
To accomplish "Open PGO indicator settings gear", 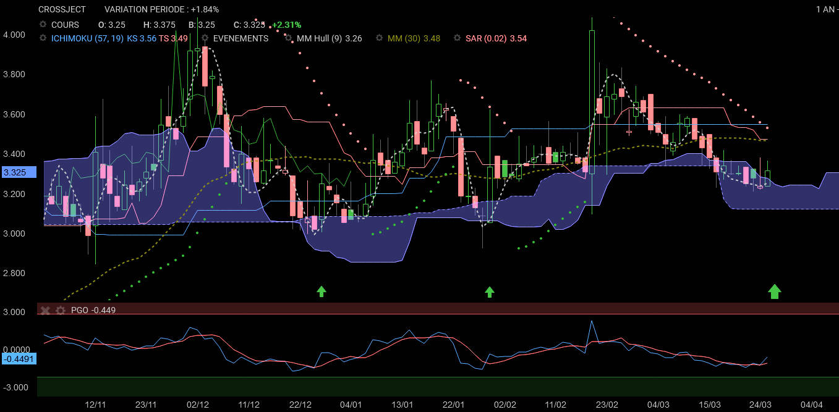I will (x=61, y=310).
